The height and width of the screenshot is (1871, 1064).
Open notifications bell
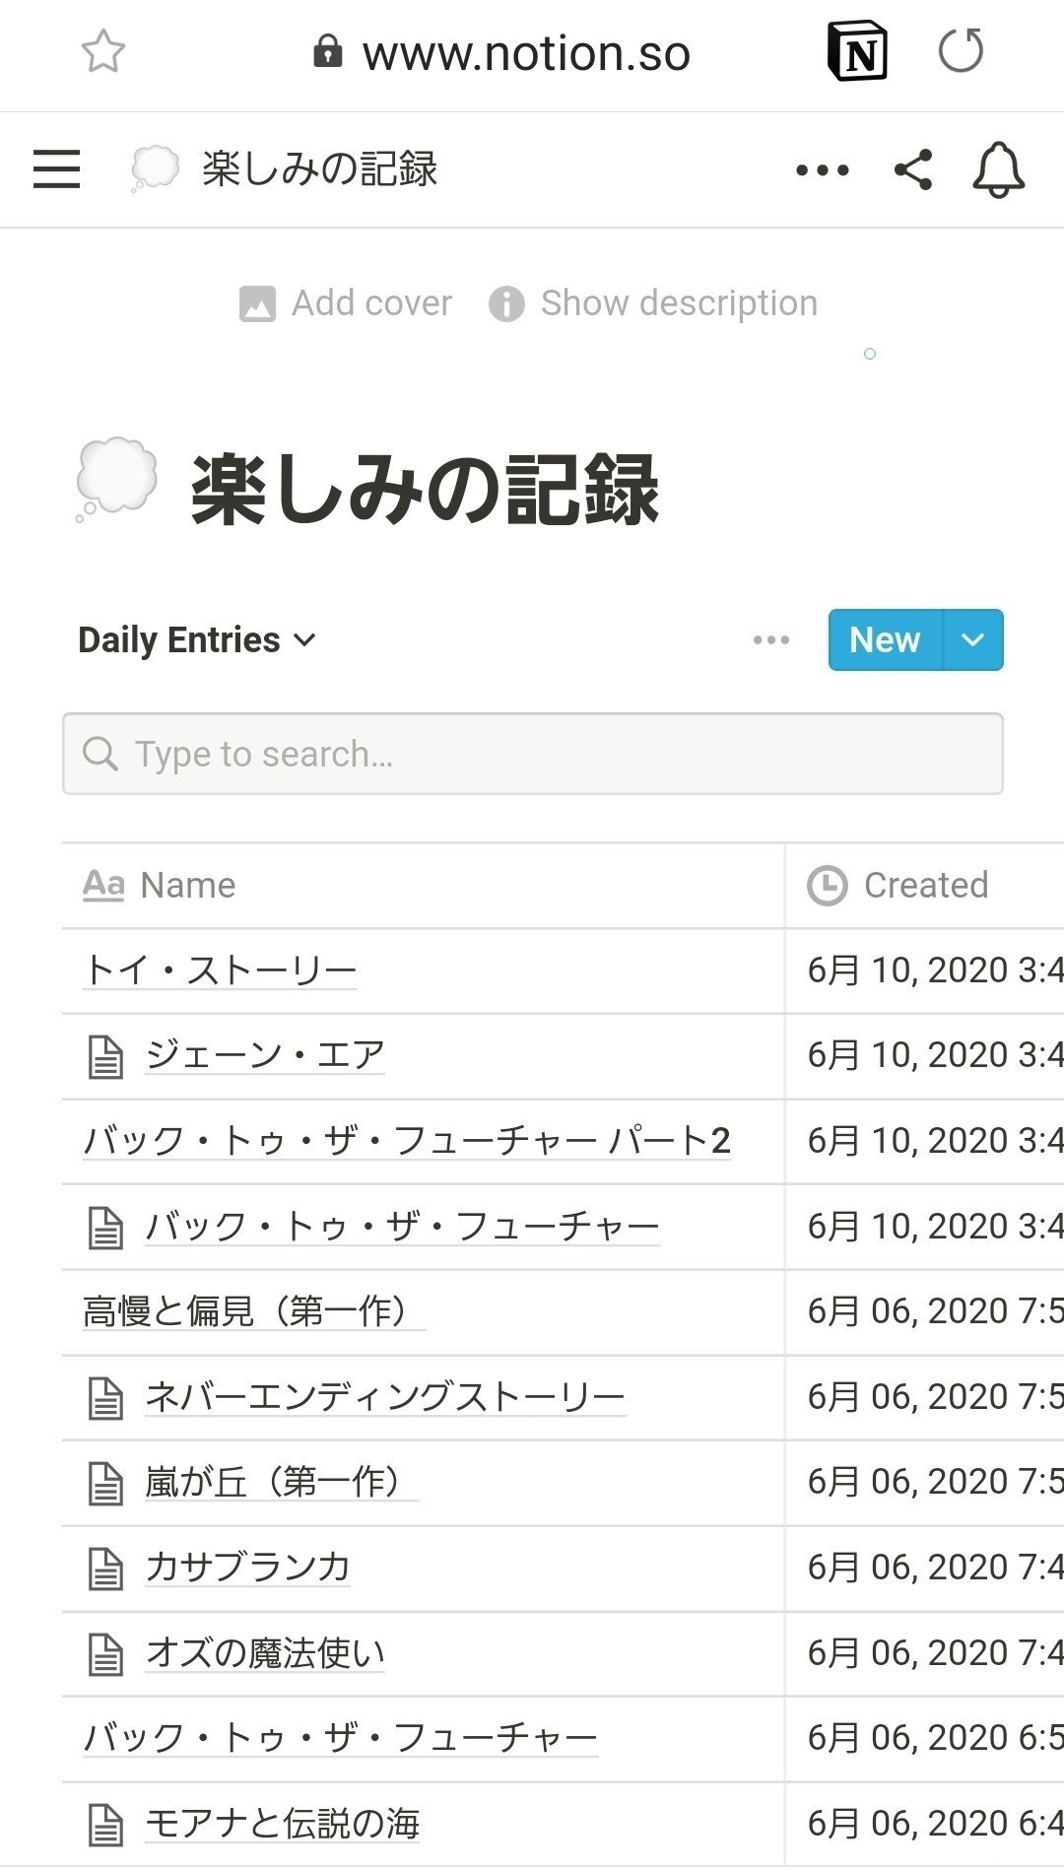click(x=999, y=169)
